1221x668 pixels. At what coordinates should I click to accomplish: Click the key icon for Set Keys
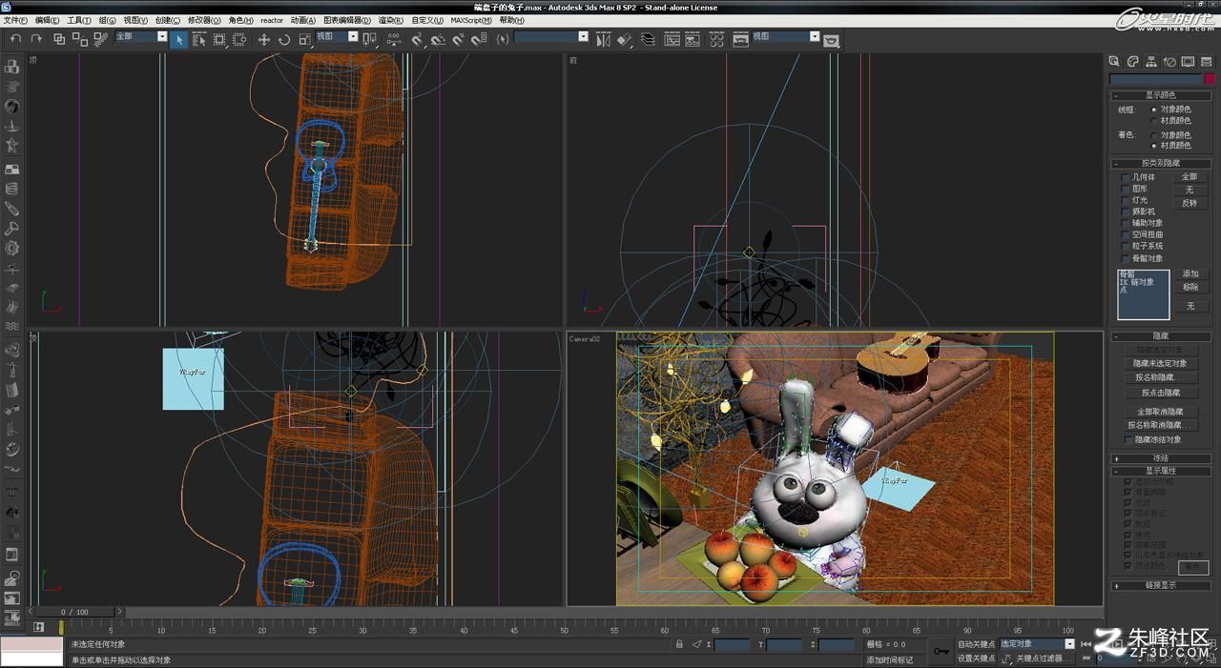pos(942,652)
